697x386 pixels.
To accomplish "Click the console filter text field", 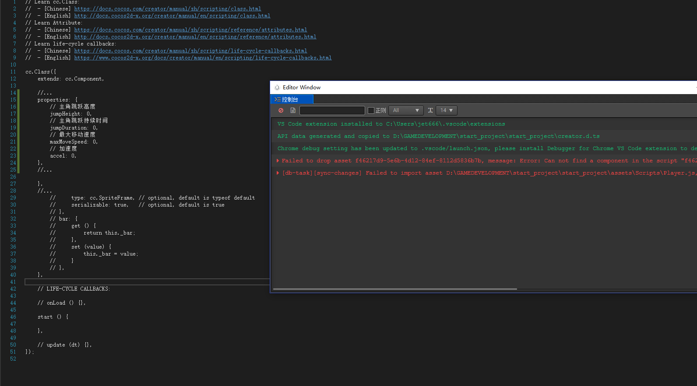I will click(332, 110).
